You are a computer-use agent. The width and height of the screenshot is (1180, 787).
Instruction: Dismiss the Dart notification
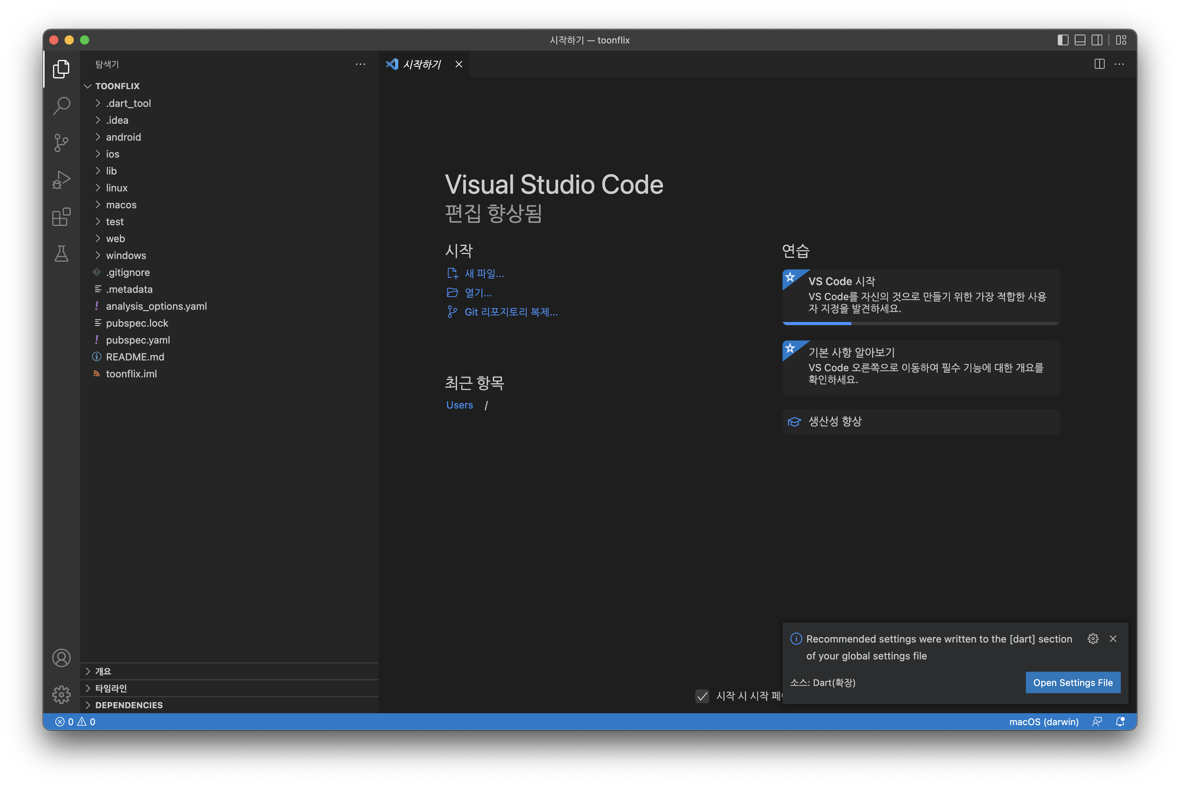(1113, 639)
